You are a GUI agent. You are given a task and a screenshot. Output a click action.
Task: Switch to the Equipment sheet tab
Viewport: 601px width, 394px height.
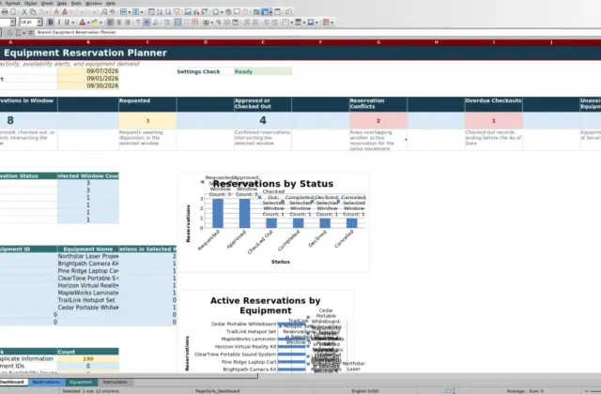81,382
